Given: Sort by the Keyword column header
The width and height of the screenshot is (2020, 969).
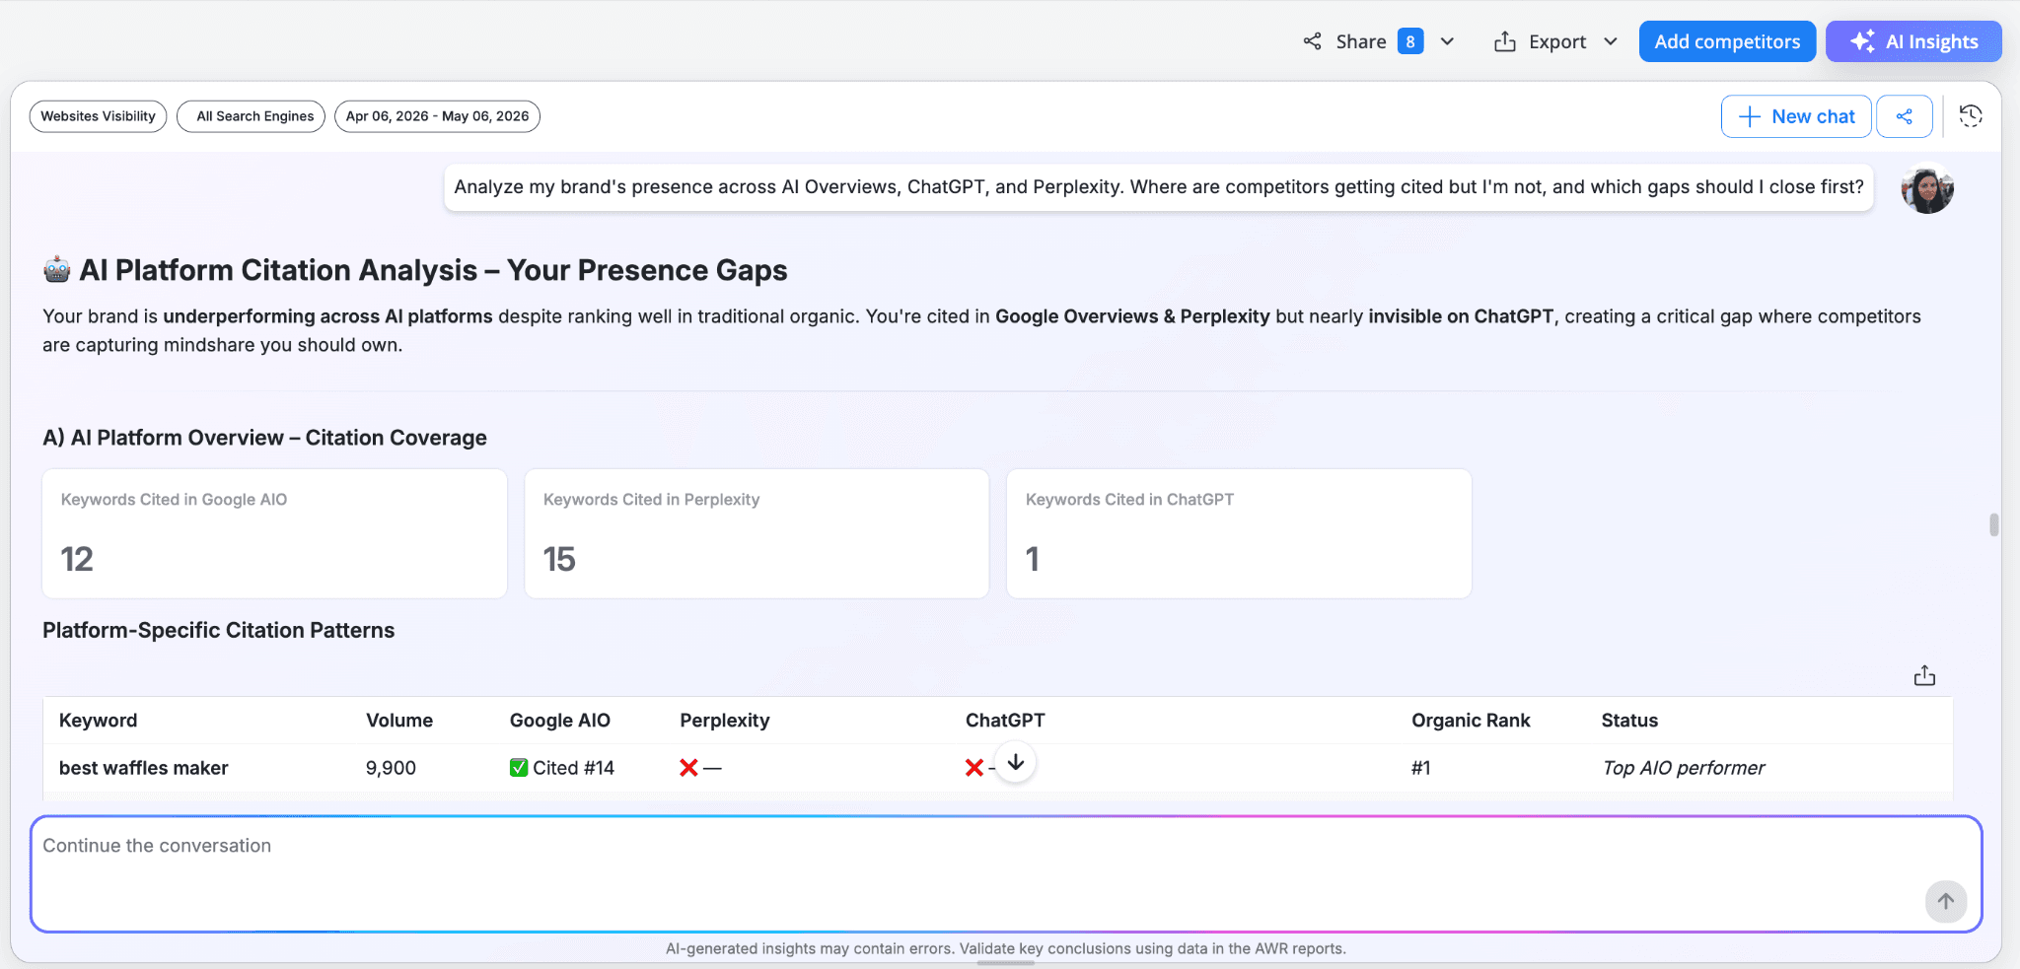Looking at the screenshot, I should (98, 721).
